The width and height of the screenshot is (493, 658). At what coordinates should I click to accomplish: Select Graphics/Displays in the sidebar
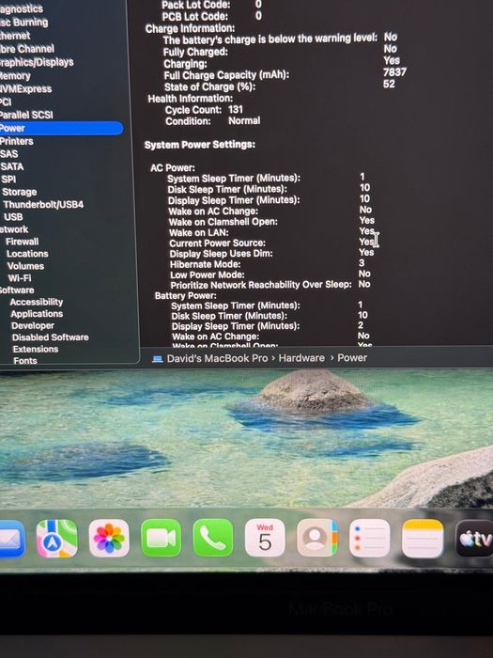click(37, 62)
